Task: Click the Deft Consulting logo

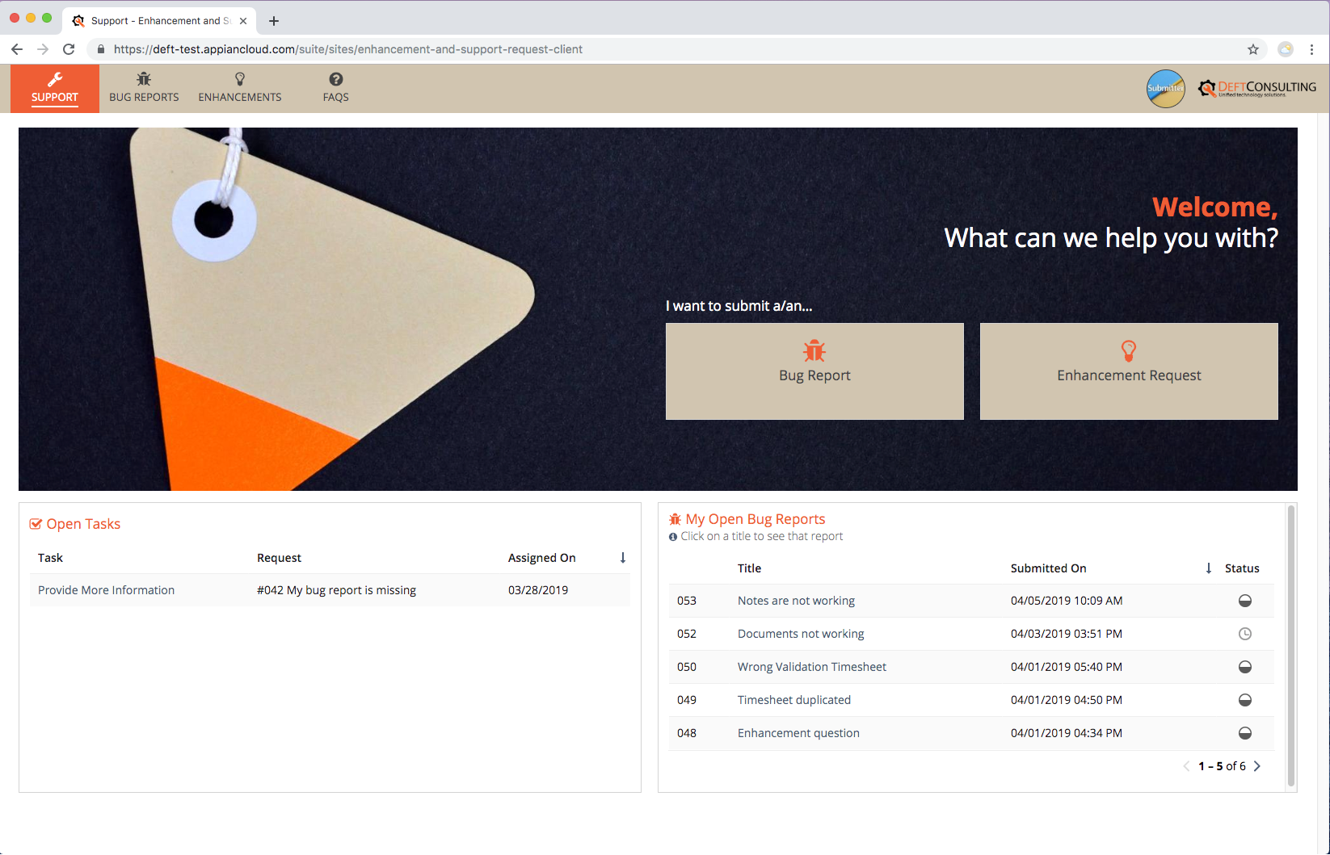Action: click(x=1257, y=88)
